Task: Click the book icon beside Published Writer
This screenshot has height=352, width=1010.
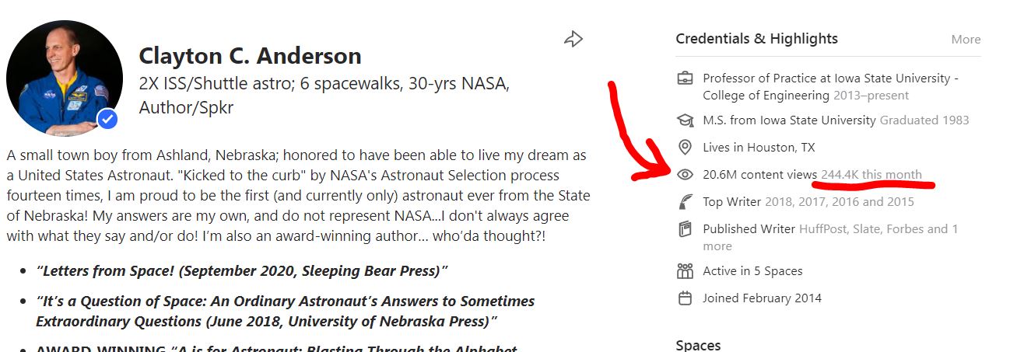Action: click(x=685, y=229)
